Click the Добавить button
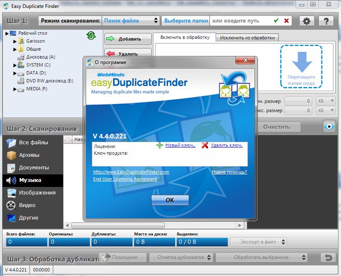Screen dimensions: 341x276 click(x=128, y=39)
